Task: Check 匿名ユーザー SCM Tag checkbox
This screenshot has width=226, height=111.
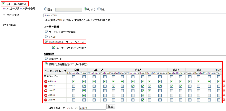Action: click(219, 77)
